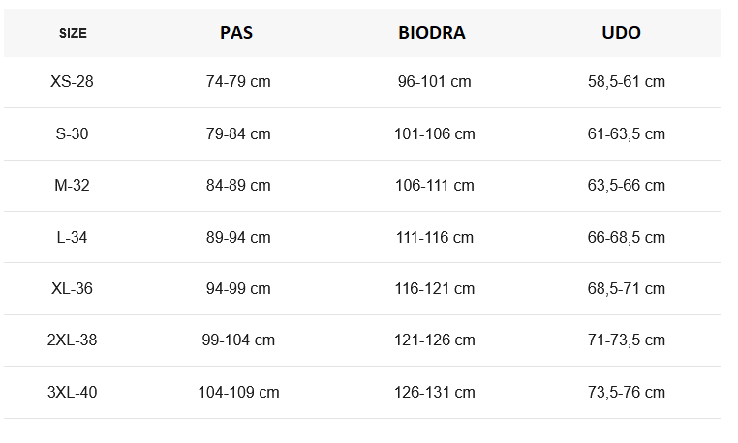Click the 68,5-71 cm thigh value
Image resolution: width=738 pixels, height=443 pixels.
coord(627,289)
